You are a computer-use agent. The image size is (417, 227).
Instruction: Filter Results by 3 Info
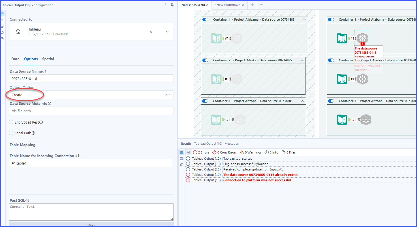pos(271,152)
